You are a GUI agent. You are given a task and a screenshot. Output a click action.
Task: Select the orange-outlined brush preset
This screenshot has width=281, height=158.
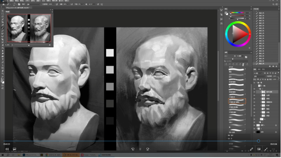tap(237, 101)
